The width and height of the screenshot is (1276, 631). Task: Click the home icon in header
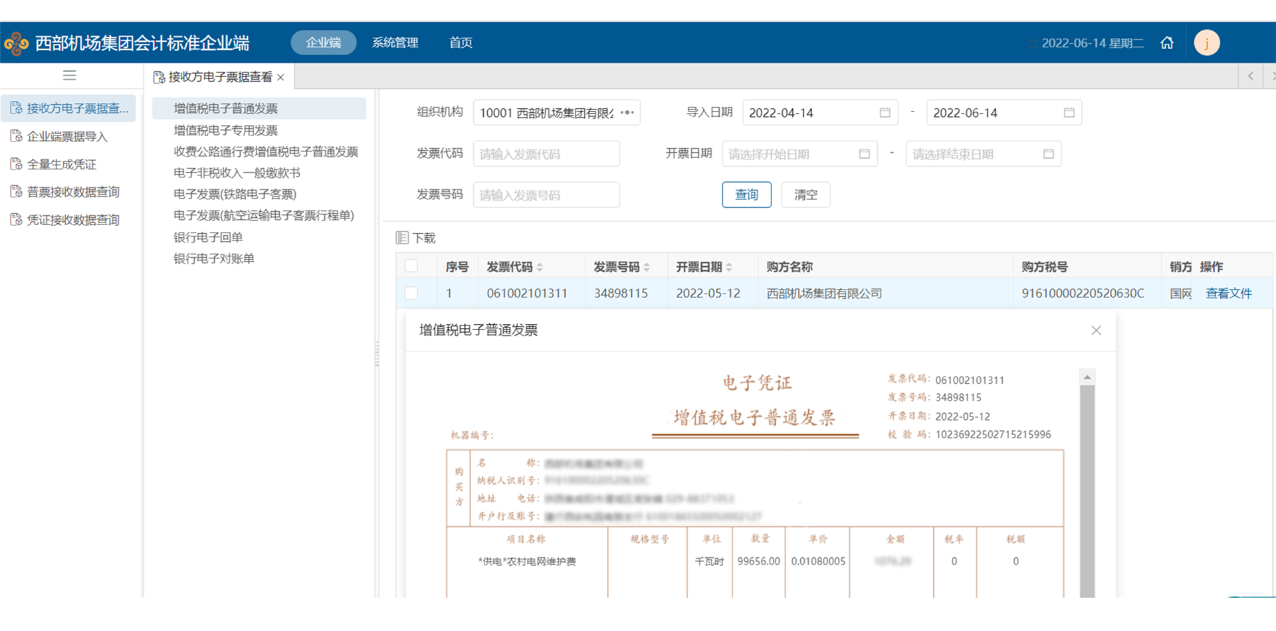(1167, 43)
